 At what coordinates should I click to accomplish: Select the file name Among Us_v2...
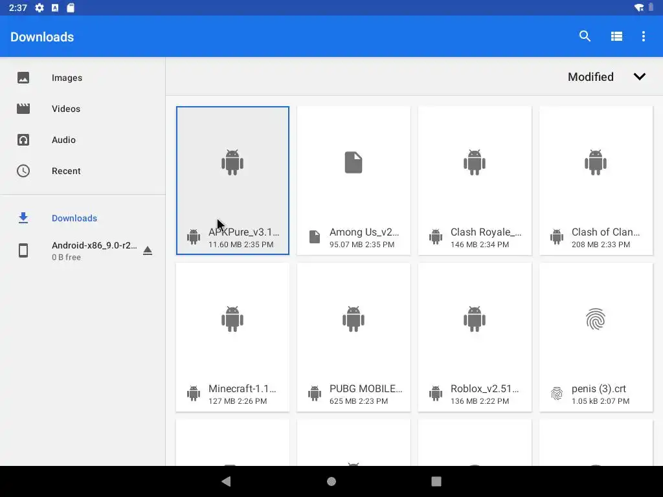[x=364, y=232]
